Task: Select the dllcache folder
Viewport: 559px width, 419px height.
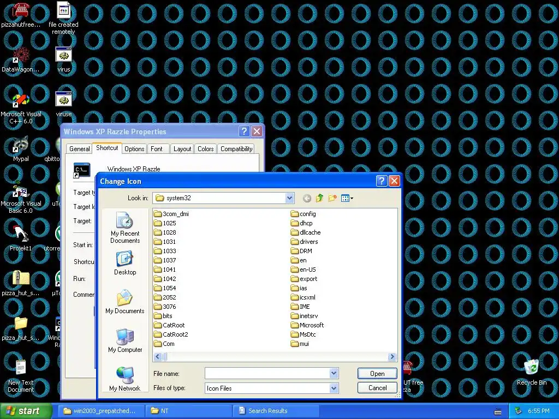Action: (306, 232)
